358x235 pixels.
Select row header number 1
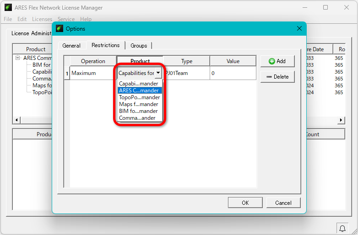point(67,73)
